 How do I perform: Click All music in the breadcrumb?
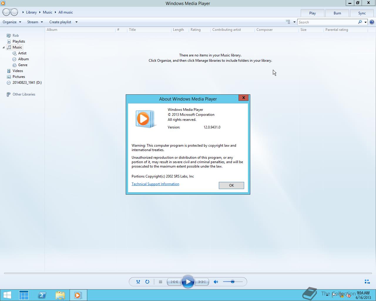tap(66, 12)
